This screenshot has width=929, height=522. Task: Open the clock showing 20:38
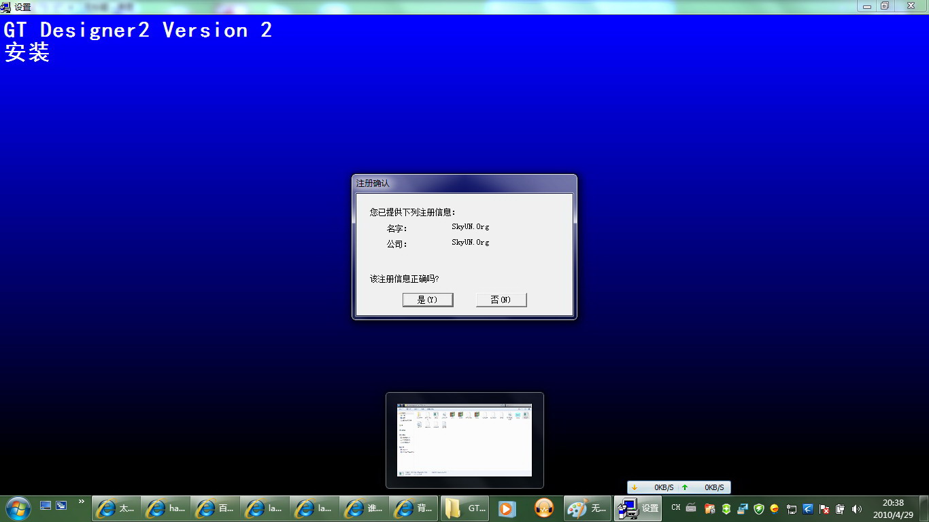[893, 508]
